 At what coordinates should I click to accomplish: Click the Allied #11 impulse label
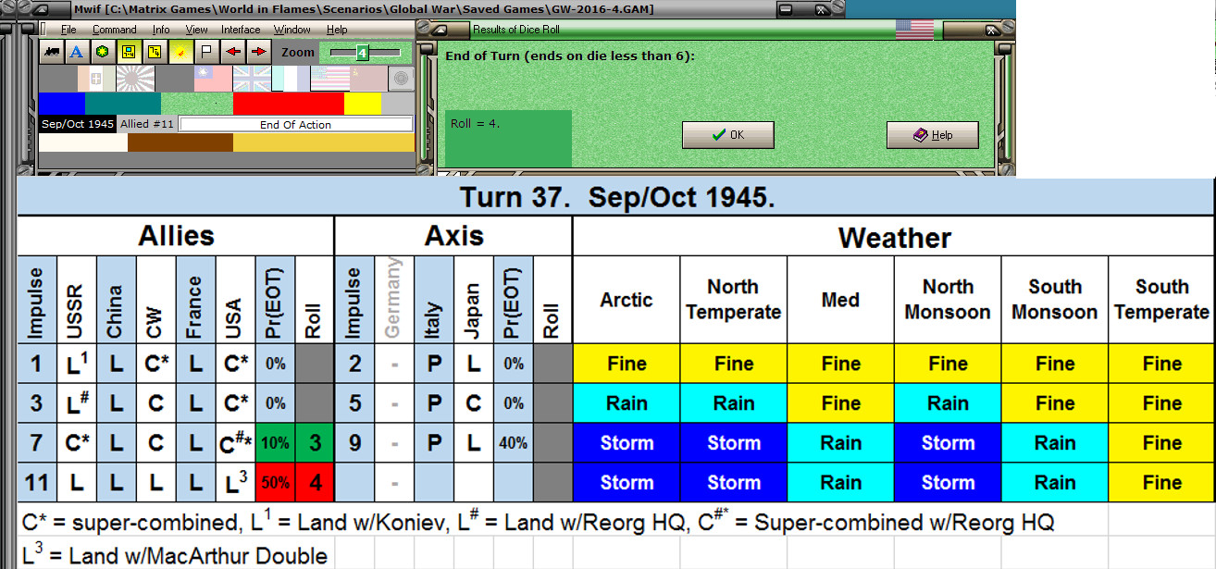pyautogui.click(x=147, y=124)
